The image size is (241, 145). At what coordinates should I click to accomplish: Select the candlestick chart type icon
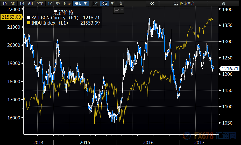[104, 4]
